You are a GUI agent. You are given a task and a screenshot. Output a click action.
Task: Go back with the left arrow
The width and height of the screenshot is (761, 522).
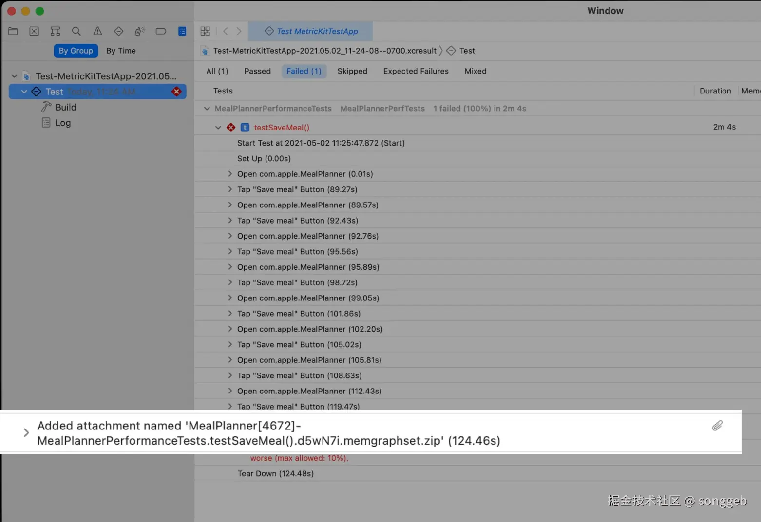click(x=225, y=31)
